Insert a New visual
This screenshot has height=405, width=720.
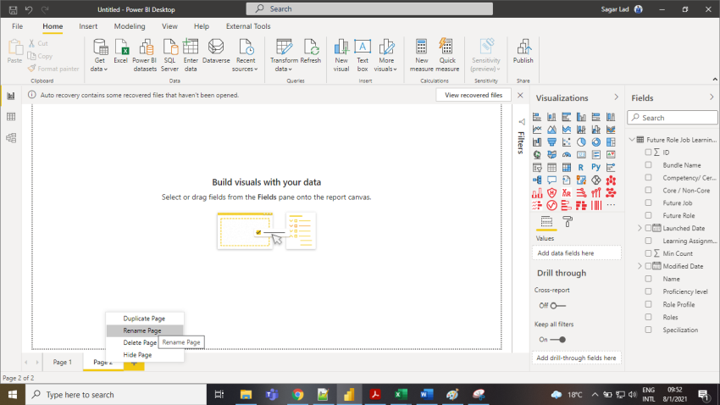pyautogui.click(x=341, y=55)
